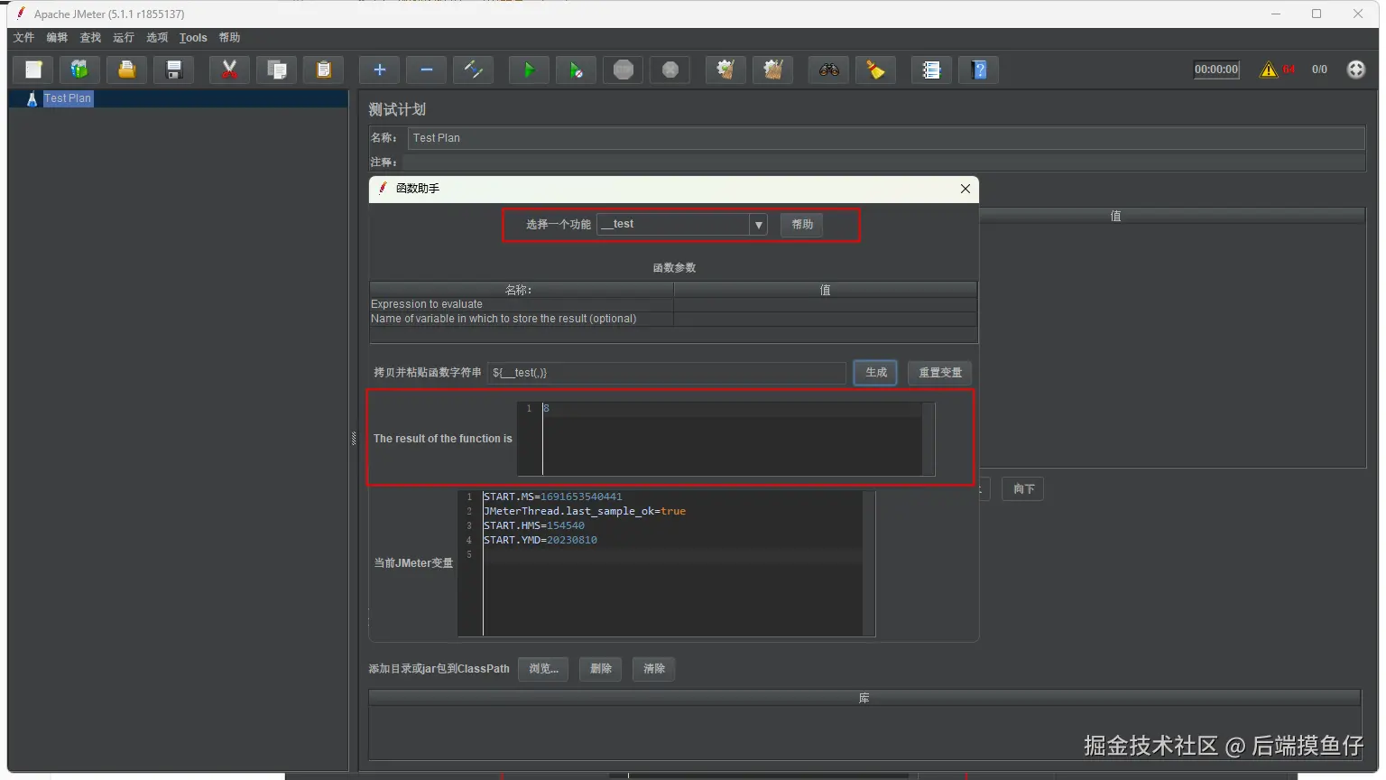
Task: Click the 生成 button
Action: 876,372
